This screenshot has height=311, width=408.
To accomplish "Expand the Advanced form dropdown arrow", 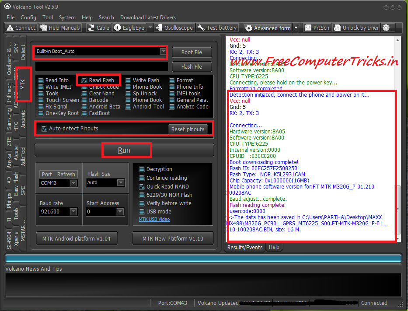I will 296,28.
